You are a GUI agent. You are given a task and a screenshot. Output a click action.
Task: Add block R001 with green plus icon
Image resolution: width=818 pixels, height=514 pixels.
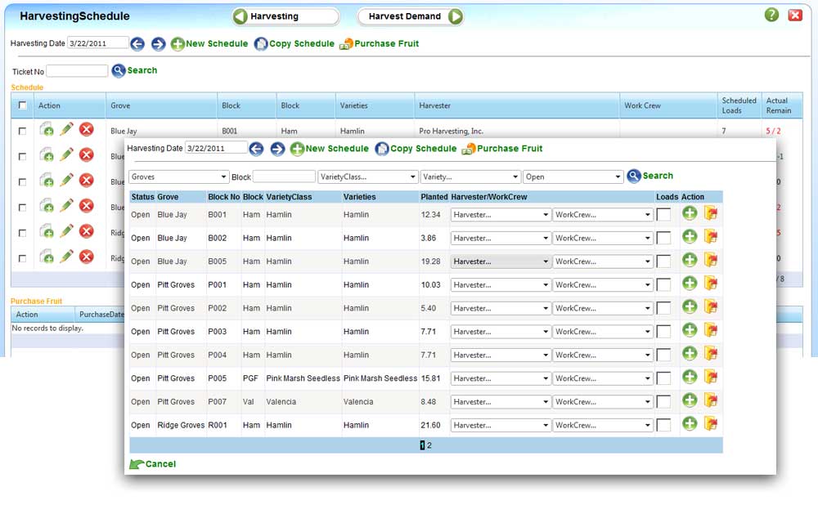(x=690, y=424)
